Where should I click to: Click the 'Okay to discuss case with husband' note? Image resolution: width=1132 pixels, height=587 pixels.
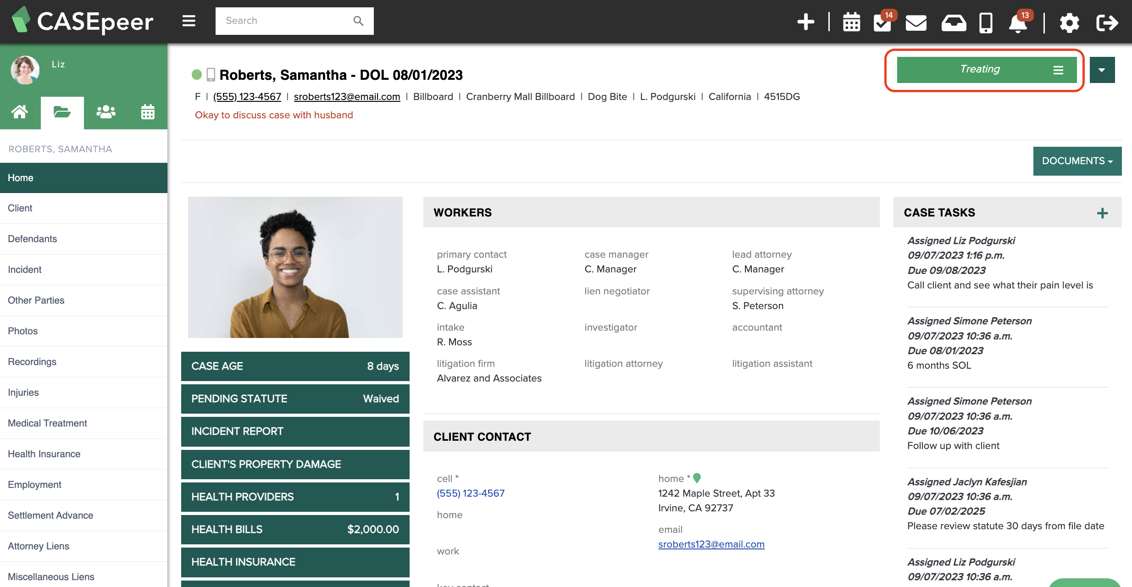point(274,115)
